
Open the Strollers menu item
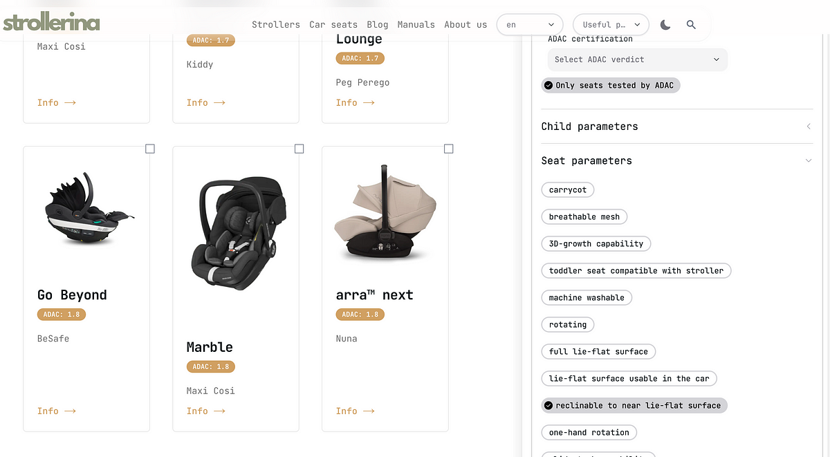pyautogui.click(x=276, y=24)
